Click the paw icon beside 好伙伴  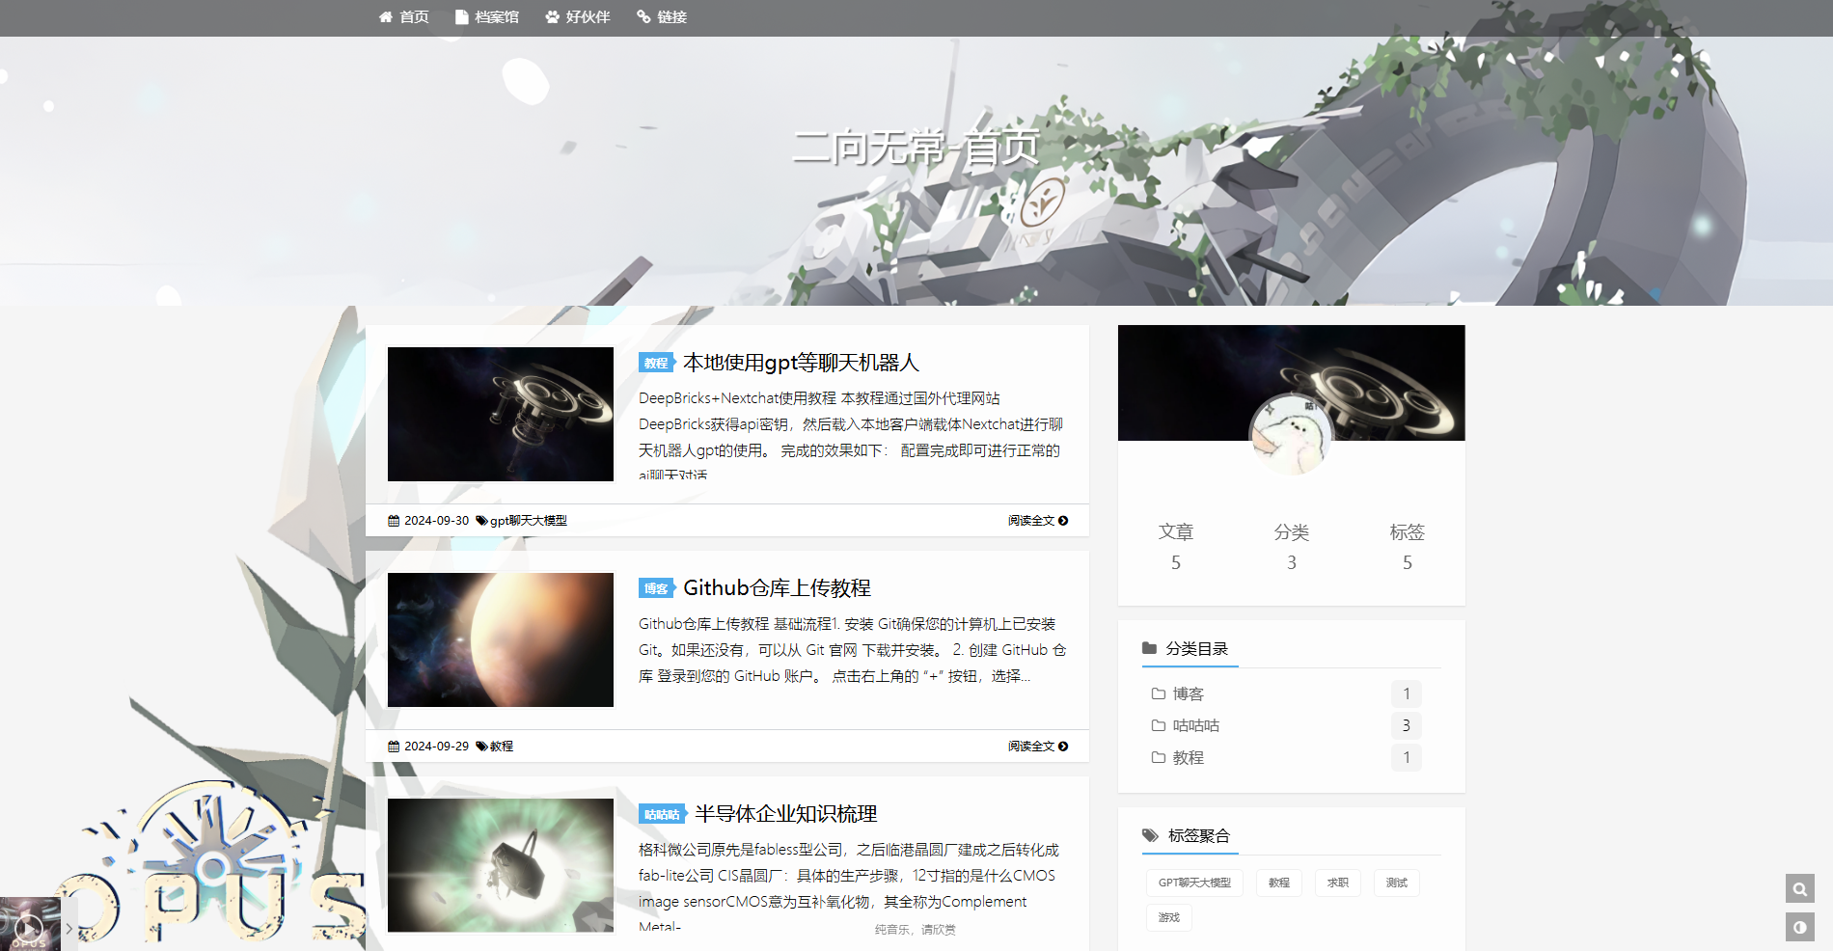552,16
